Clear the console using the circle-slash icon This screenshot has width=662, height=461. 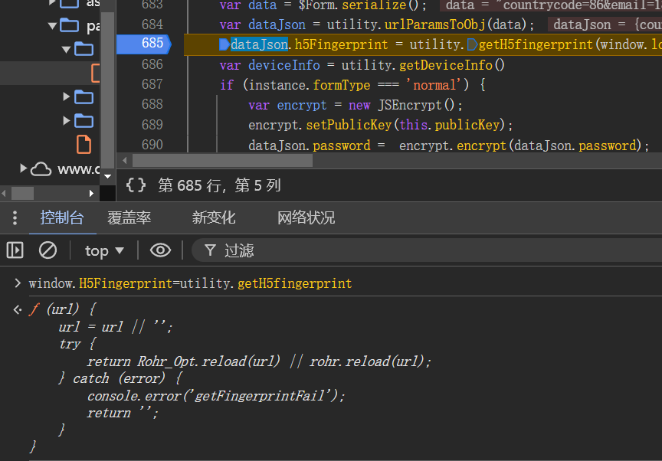point(48,250)
